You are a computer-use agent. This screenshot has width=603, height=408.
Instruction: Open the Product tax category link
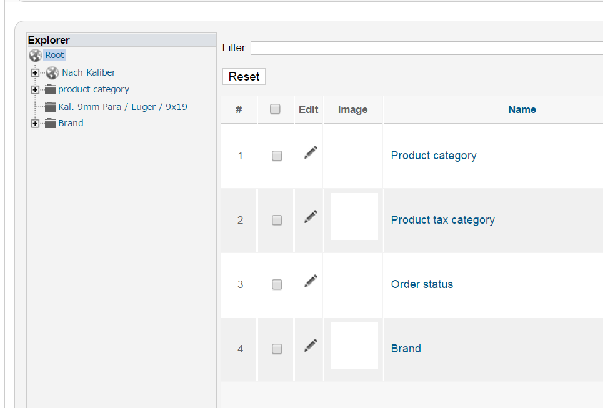(442, 220)
